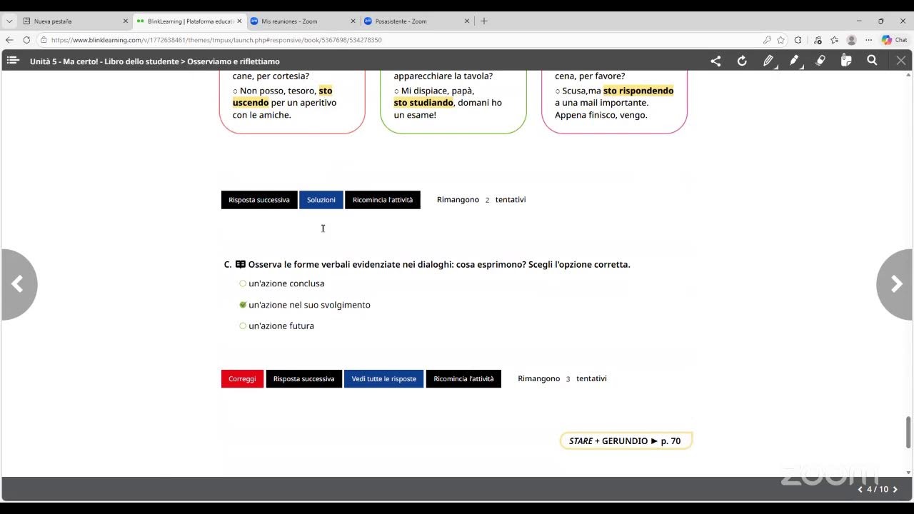
Task: Open a new browser tab with plus
Action: click(484, 21)
